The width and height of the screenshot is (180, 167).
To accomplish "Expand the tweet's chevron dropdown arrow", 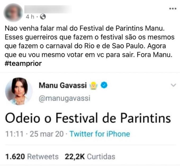I will (x=173, y=85).
